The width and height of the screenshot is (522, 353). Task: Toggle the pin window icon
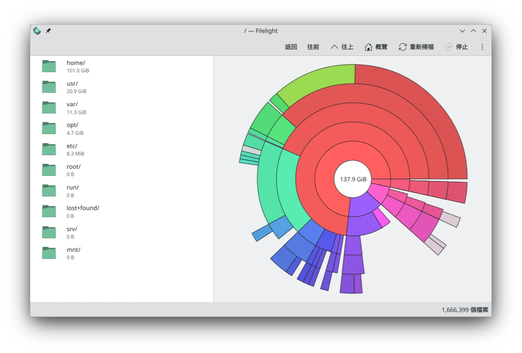pos(48,31)
